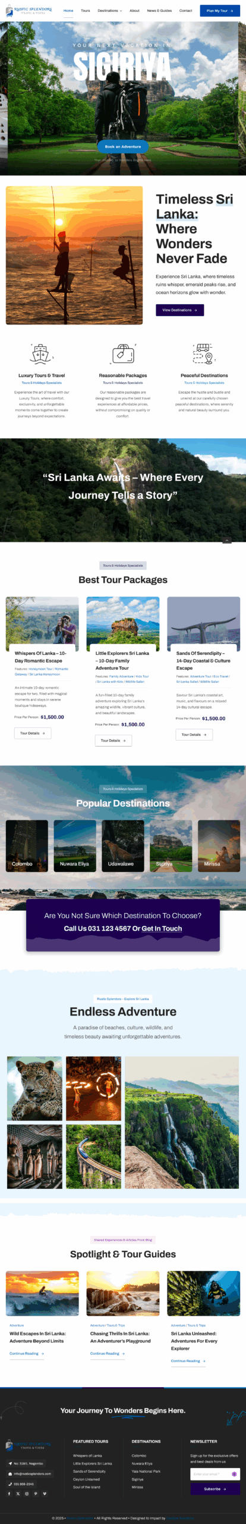Viewport: 246px width, 1524px height.
Task: Click the View Destinations button
Action: coord(179,310)
